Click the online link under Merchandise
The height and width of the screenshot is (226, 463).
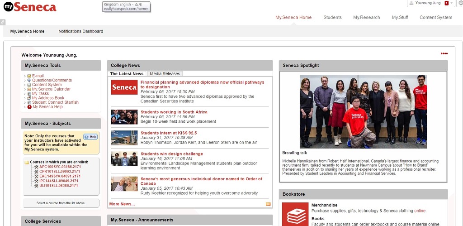pyautogui.click(x=420, y=211)
